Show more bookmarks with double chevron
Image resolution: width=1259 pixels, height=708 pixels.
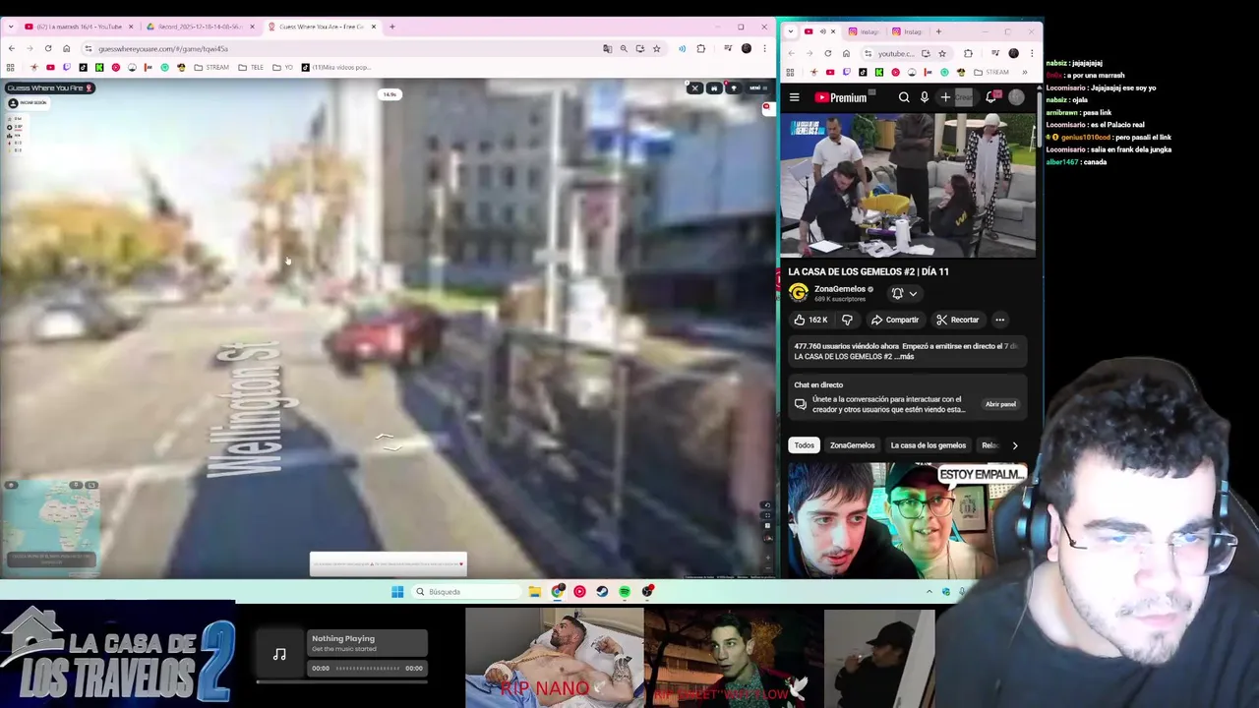tap(1024, 72)
